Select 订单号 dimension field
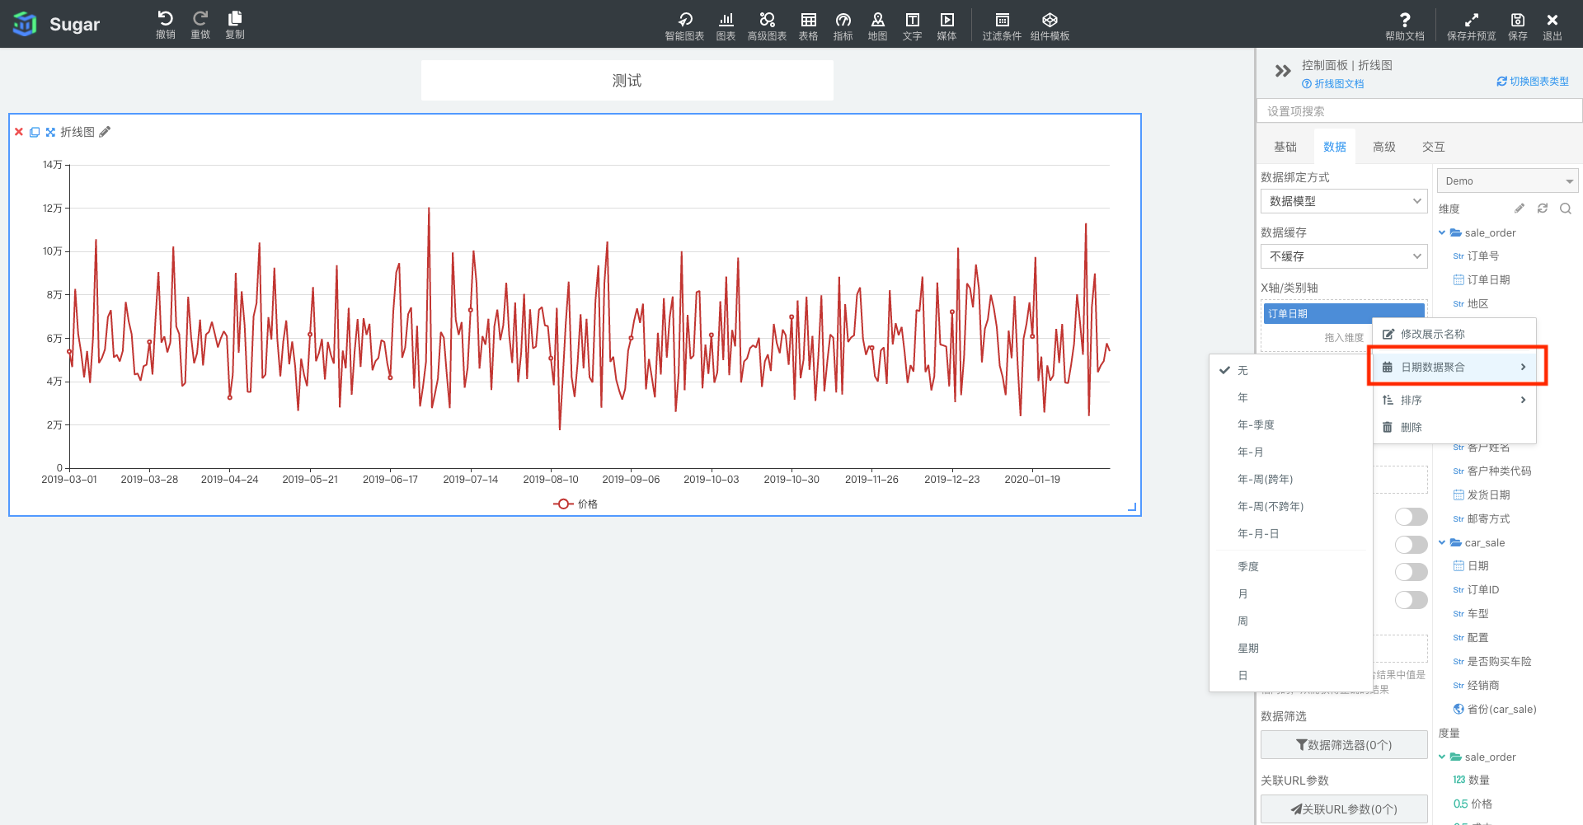1583x825 pixels. (1475, 256)
